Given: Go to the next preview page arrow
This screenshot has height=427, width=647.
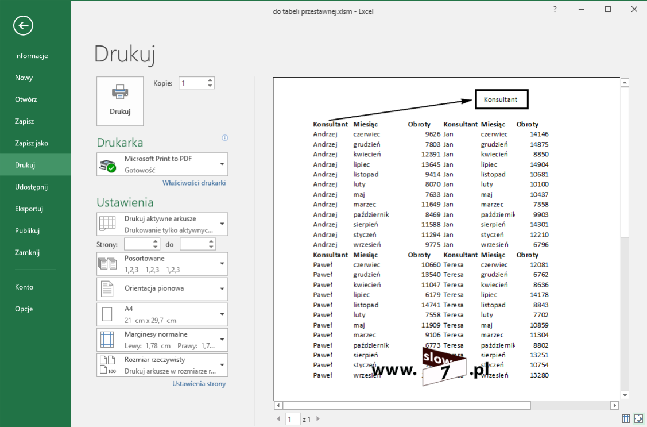Looking at the screenshot, I should (317, 419).
